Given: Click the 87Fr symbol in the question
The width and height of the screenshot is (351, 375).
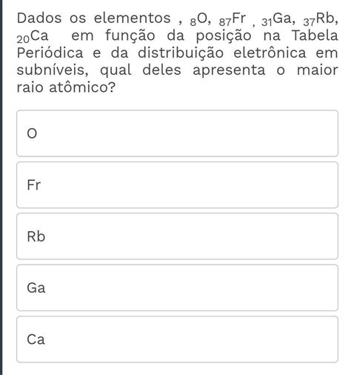Looking at the screenshot, I should tap(233, 19).
